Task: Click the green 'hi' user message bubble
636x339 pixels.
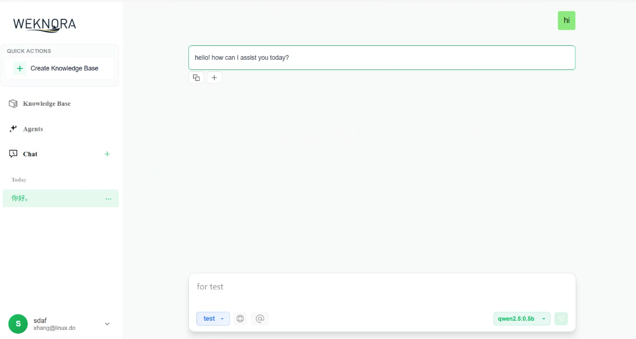Action: 566,20
